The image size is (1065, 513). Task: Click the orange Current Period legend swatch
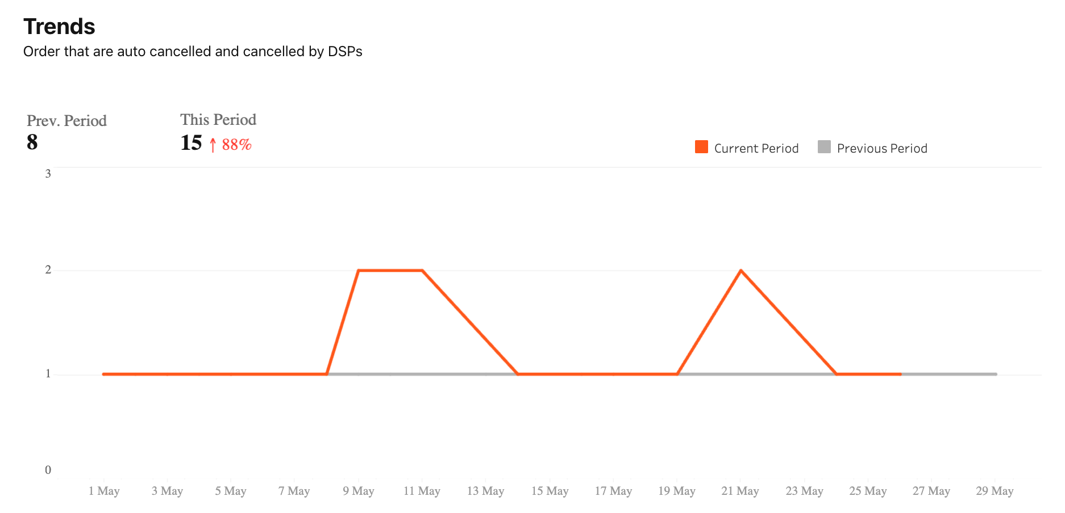(x=701, y=147)
